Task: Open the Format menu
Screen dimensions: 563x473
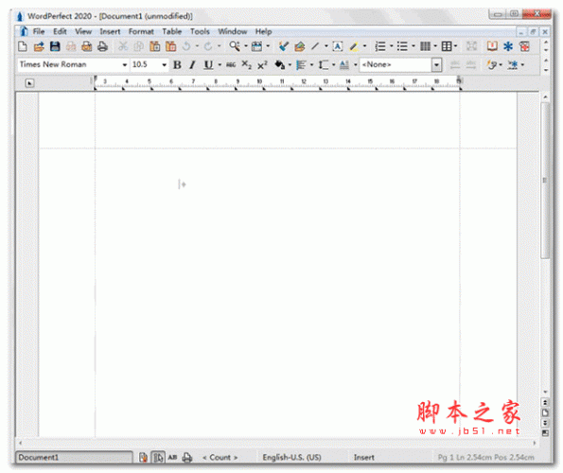Action: point(141,31)
